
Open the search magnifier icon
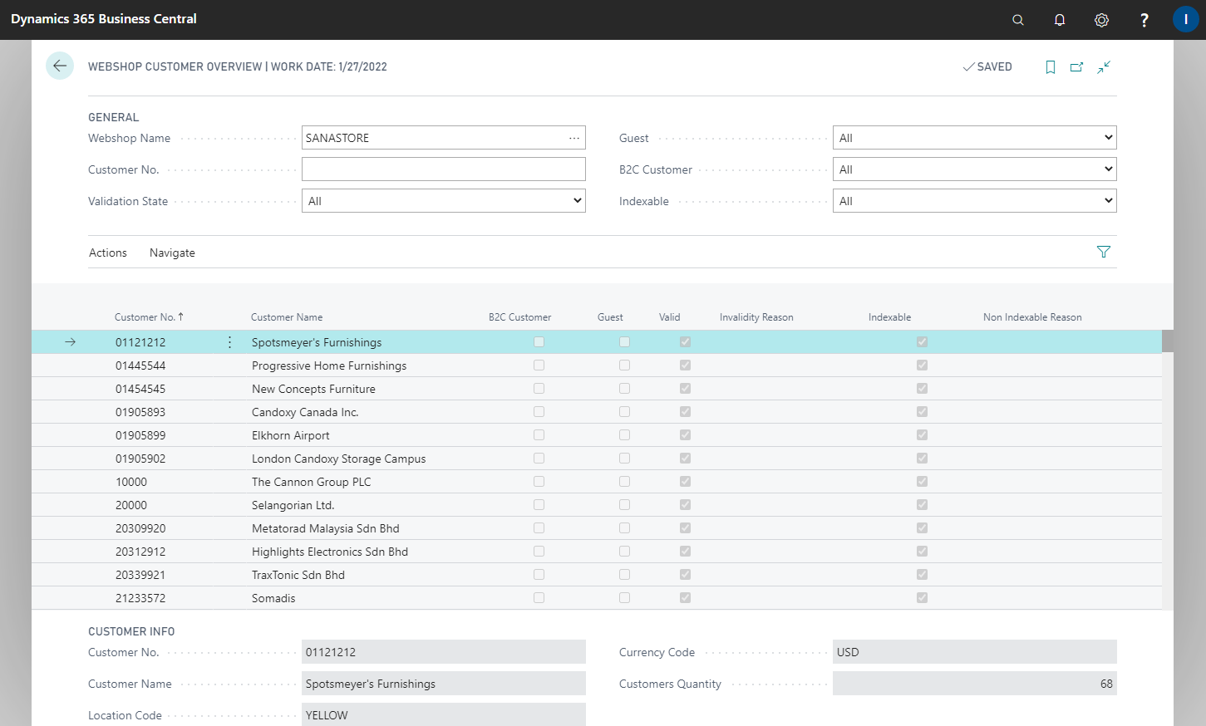(x=1017, y=20)
